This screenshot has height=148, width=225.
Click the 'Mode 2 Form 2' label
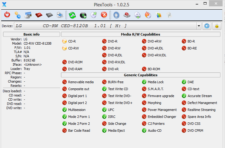[x=79, y=124]
